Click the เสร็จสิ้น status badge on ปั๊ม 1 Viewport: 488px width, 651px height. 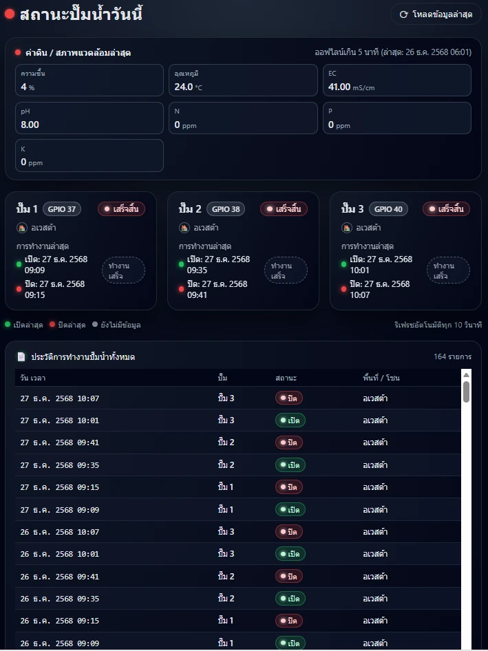[x=121, y=209]
